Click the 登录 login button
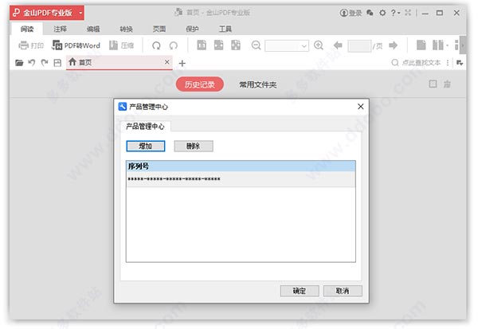Viewport: 478px width, 329px height. pos(351,13)
